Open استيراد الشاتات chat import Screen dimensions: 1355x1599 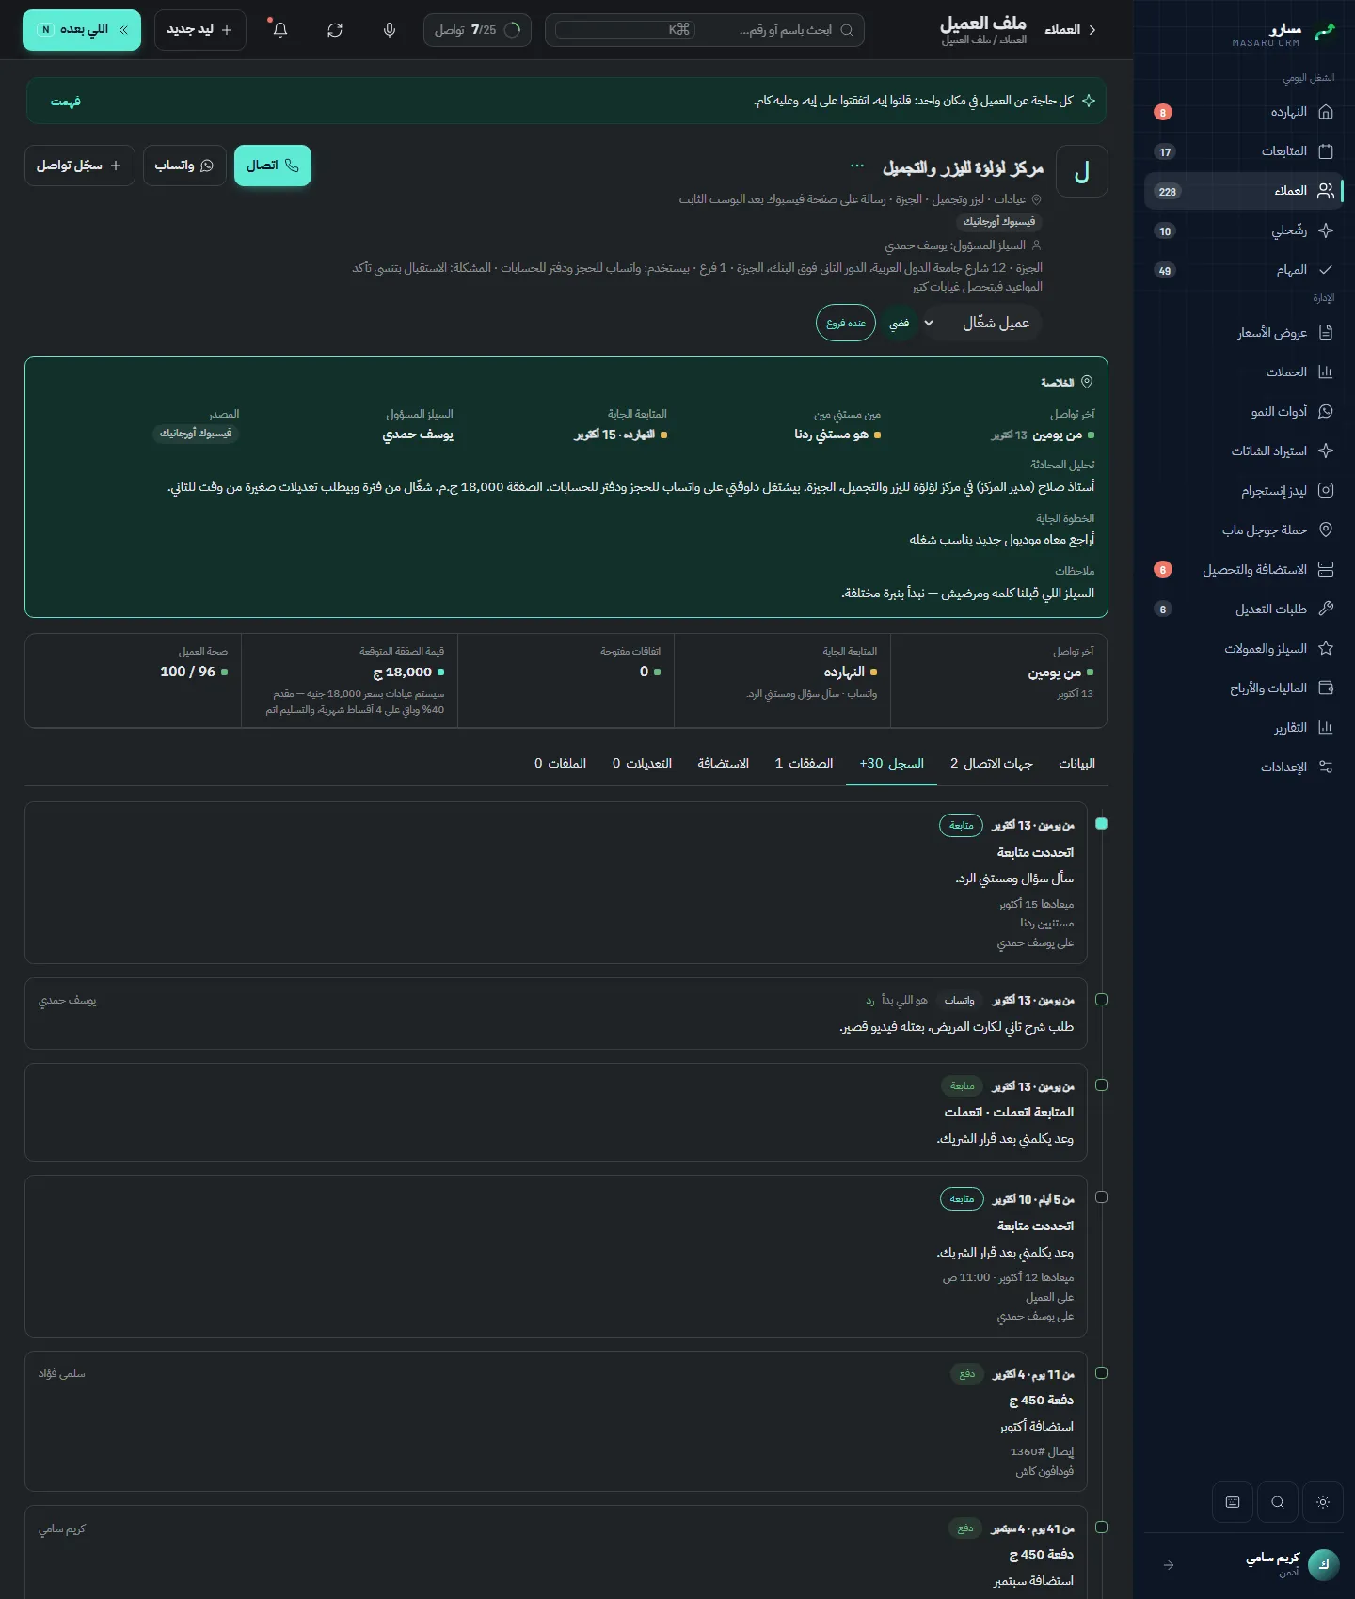coord(1244,451)
